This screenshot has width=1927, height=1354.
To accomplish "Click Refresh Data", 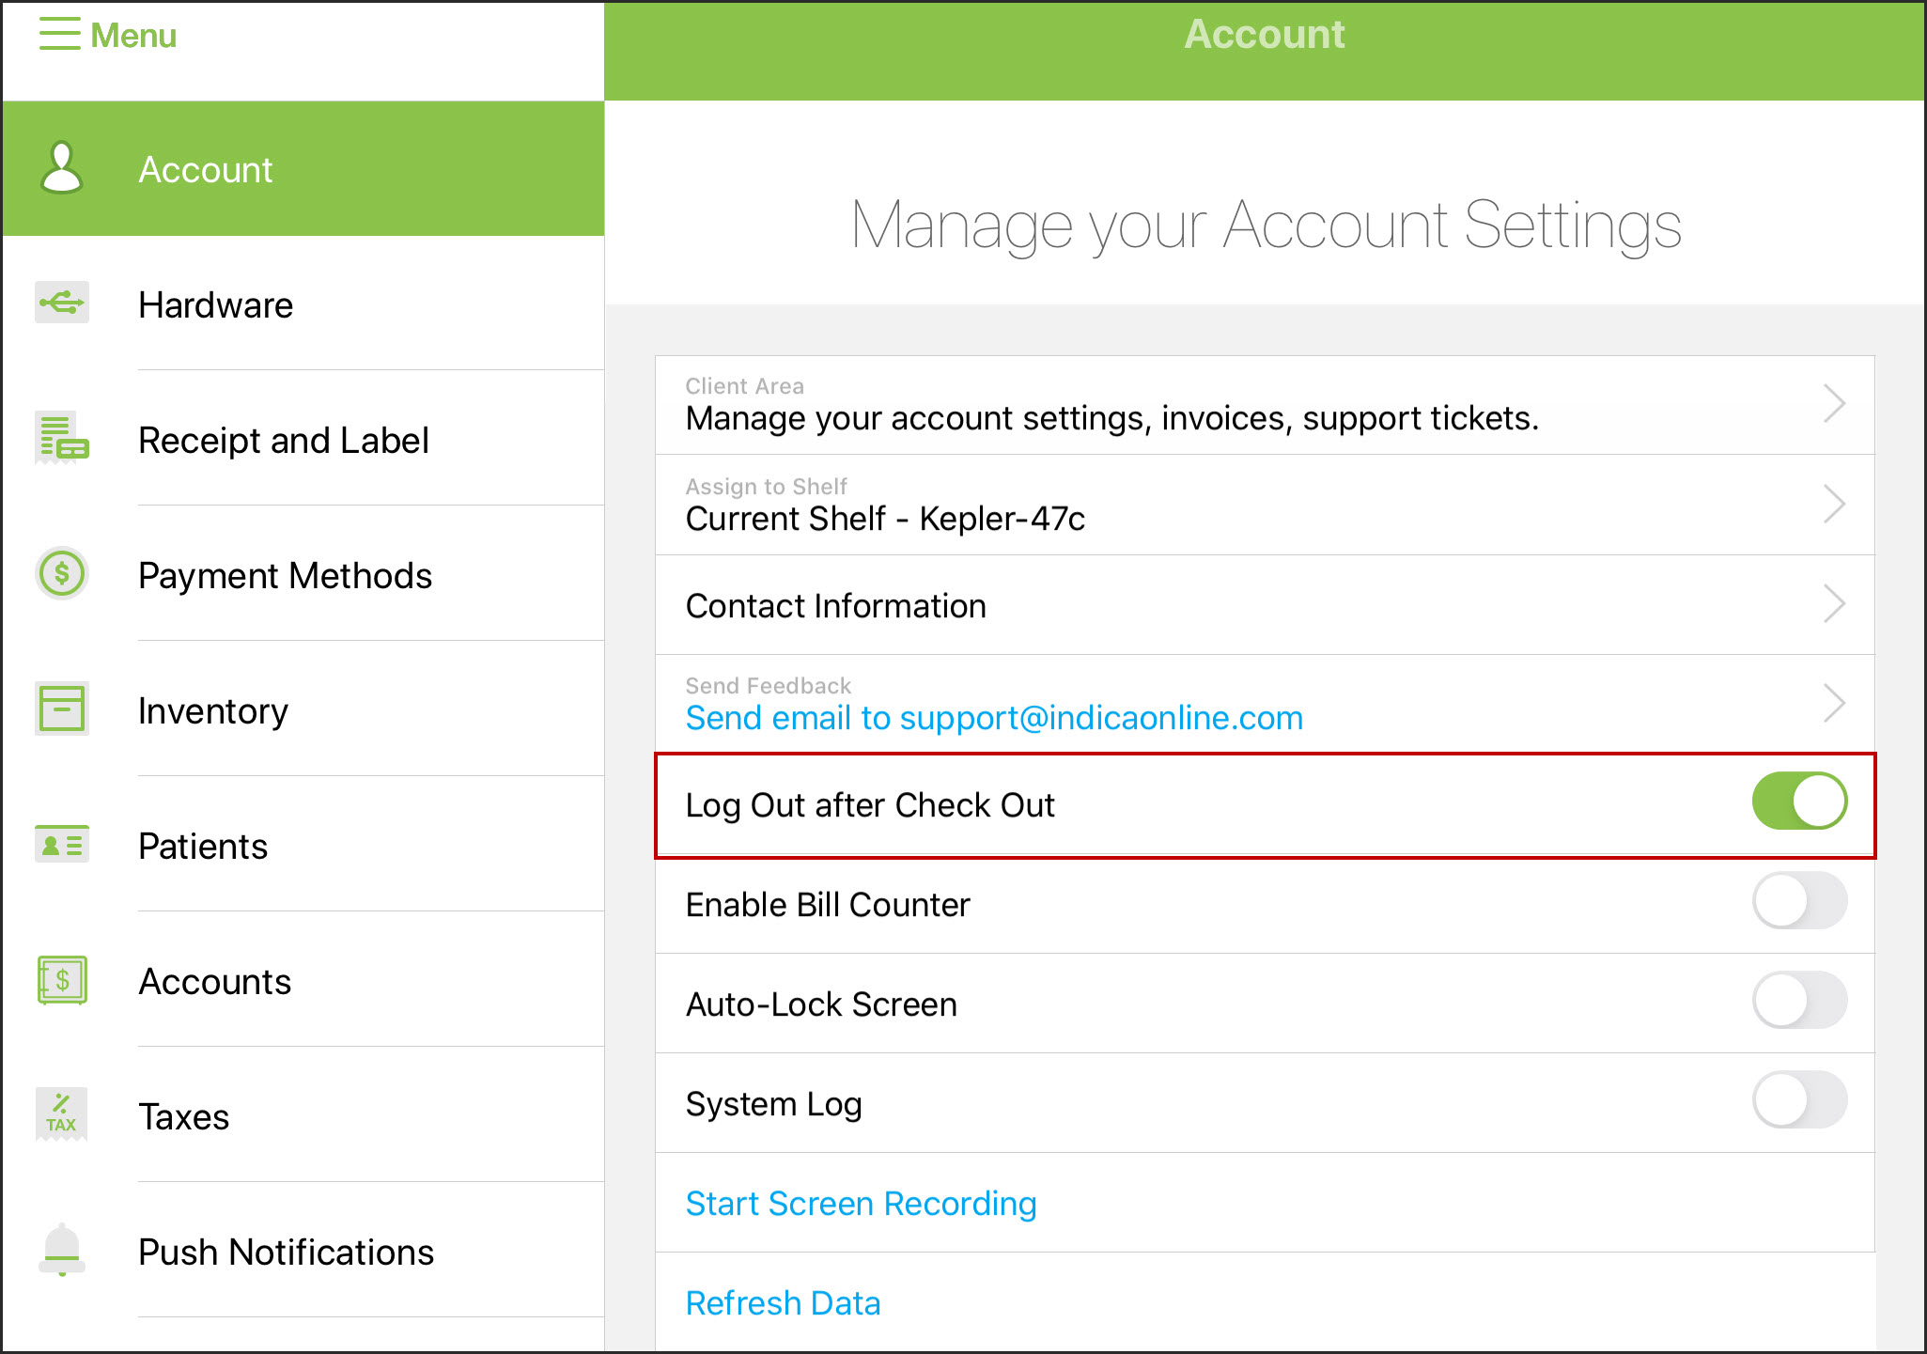I will click(783, 1303).
